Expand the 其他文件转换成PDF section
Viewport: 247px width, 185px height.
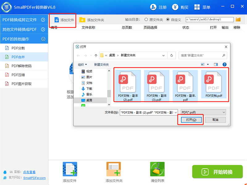pos(24,29)
